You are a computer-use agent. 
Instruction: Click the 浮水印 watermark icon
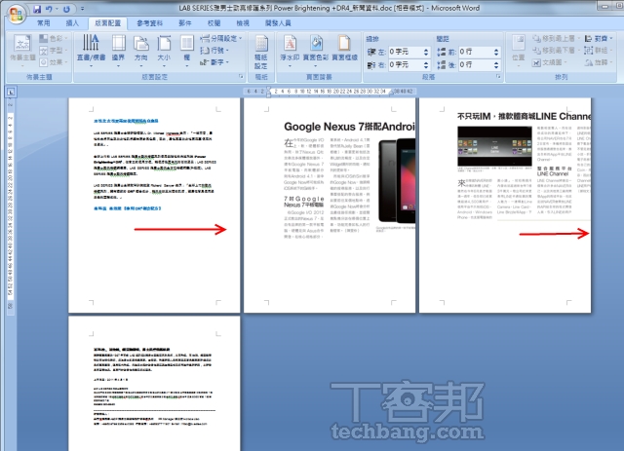[291, 49]
